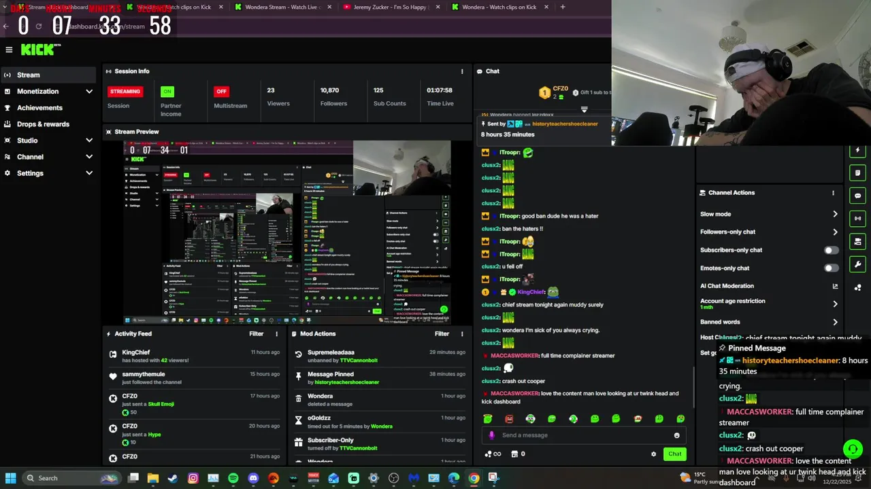Switch to Wondera Stream - Watch Live tab
This screenshot has width=871, height=489.
(282, 7)
